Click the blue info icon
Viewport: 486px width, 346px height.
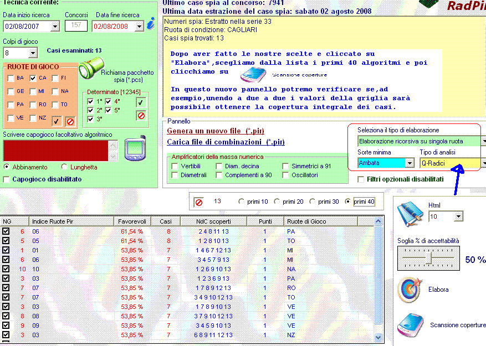click(151, 24)
